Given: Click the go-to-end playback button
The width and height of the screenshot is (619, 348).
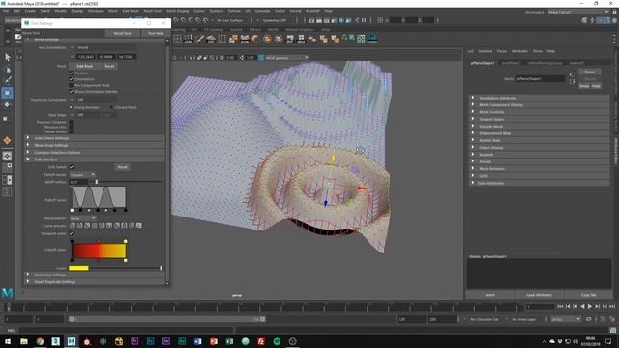Looking at the screenshot, I should point(612,306).
